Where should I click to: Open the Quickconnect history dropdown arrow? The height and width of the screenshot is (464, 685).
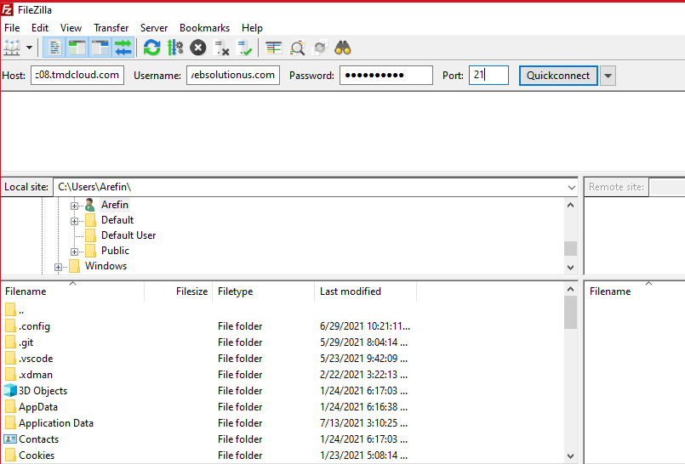click(x=608, y=76)
